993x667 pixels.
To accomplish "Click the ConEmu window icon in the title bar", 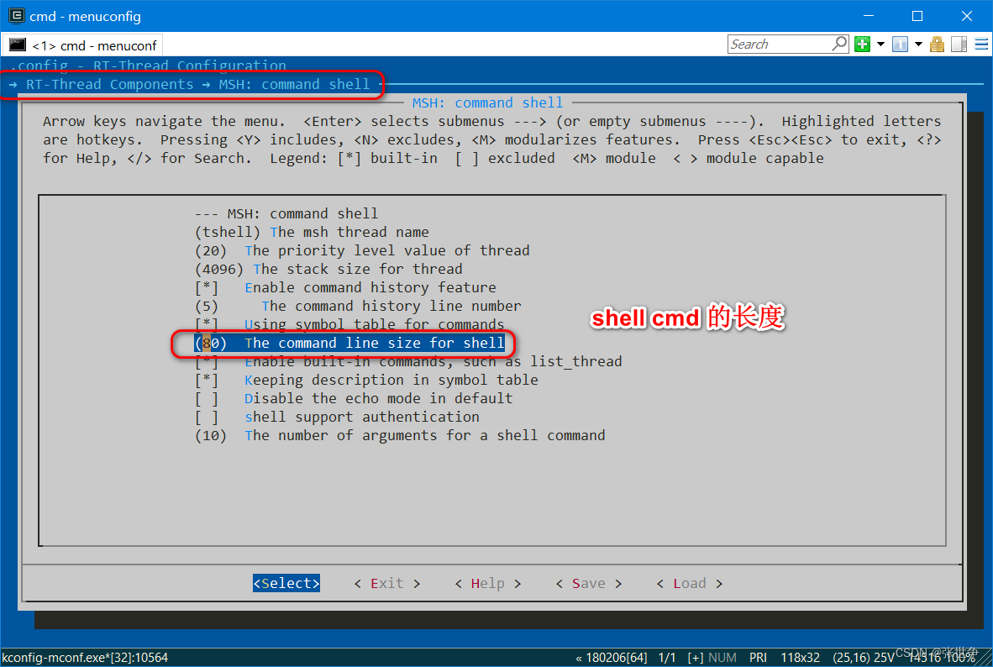I will 17,15.
